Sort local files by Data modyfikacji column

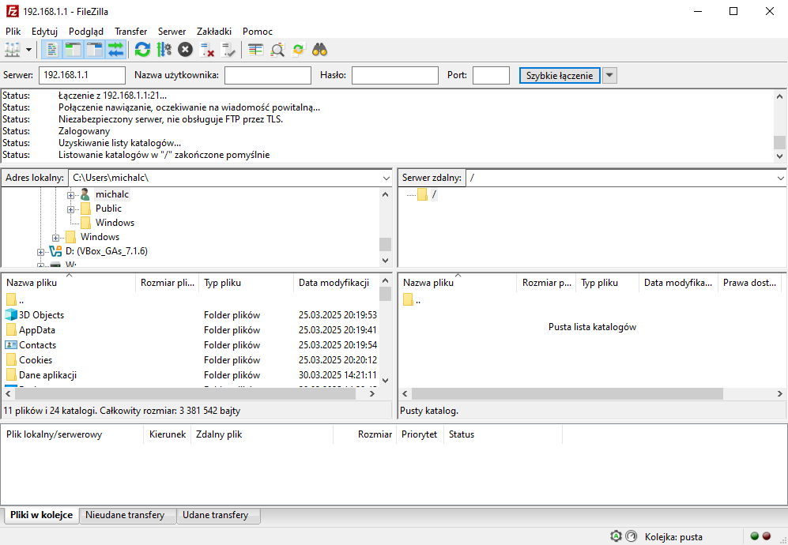(336, 283)
